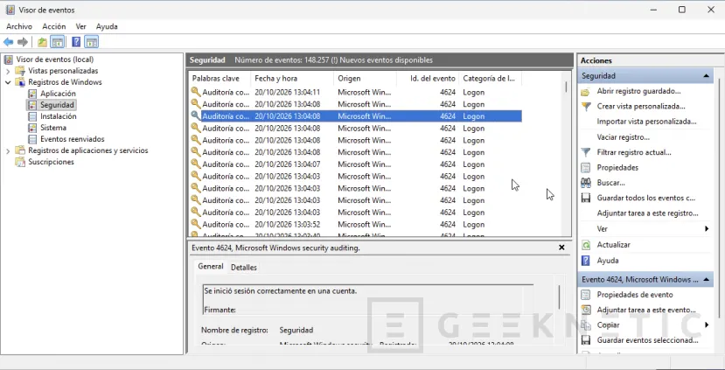Switch to the General tab
This screenshot has width=725, height=370.
[x=211, y=267]
